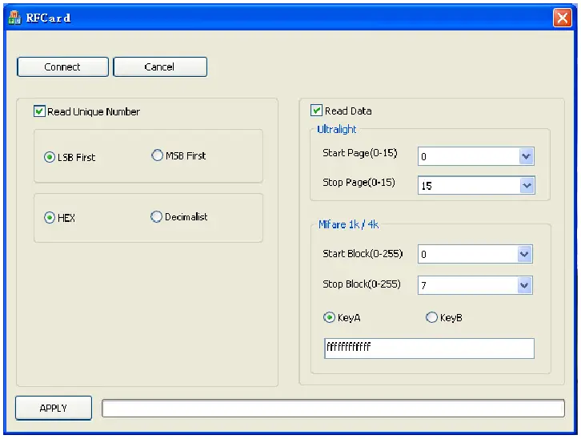The width and height of the screenshot is (581, 439).
Task: Click the Ultralight group label
Action: [336, 129]
